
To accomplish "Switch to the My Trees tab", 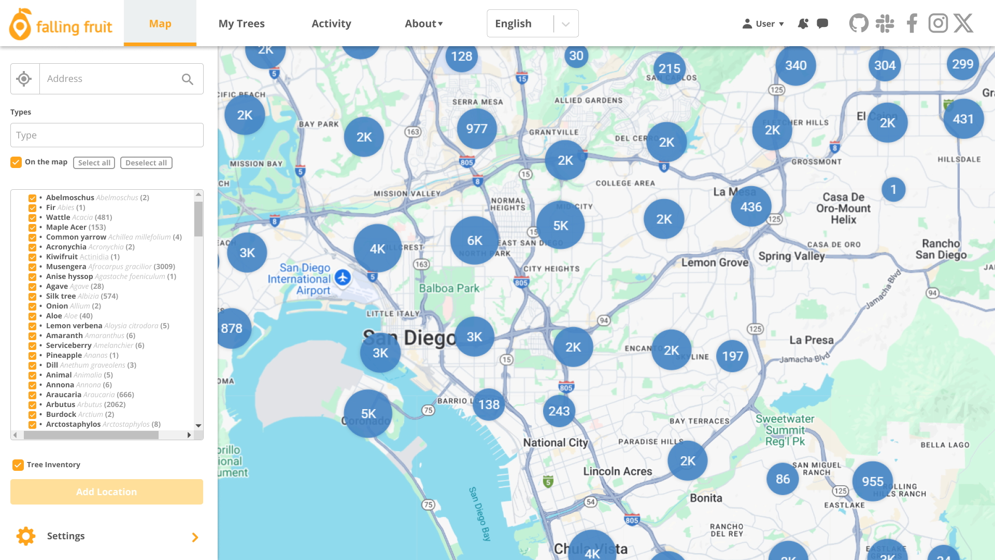I will pos(241,23).
